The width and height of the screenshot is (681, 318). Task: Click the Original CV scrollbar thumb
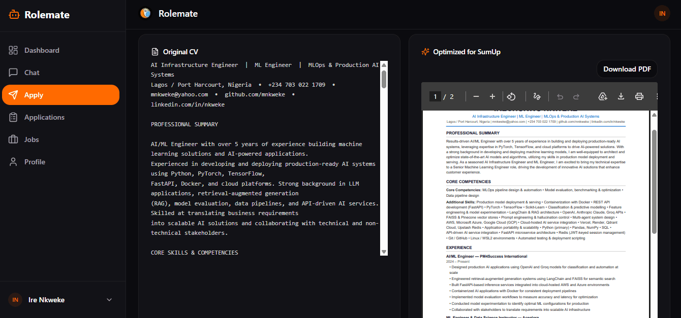[384, 79]
